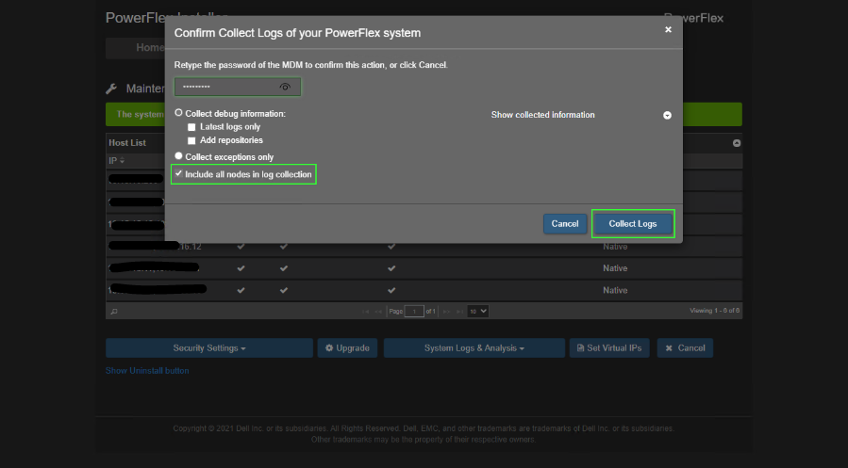Go to the next page arrow
The height and width of the screenshot is (468, 848).
click(446, 312)
